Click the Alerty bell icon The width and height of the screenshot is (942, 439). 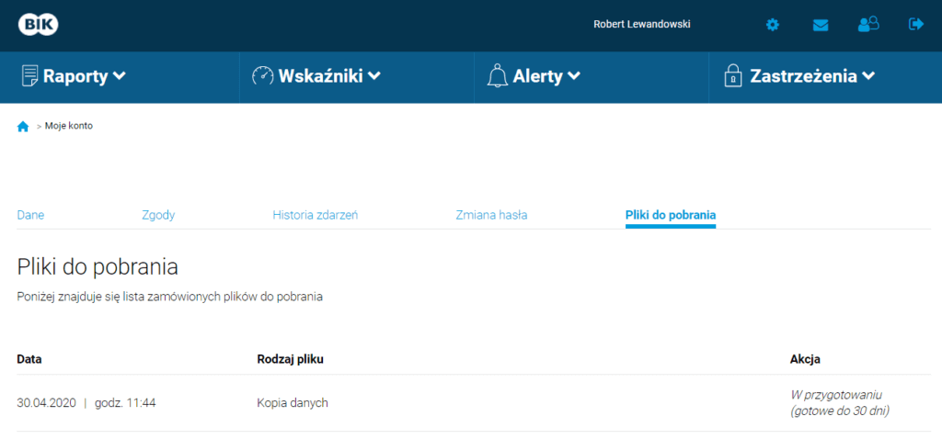coord(497,76)
